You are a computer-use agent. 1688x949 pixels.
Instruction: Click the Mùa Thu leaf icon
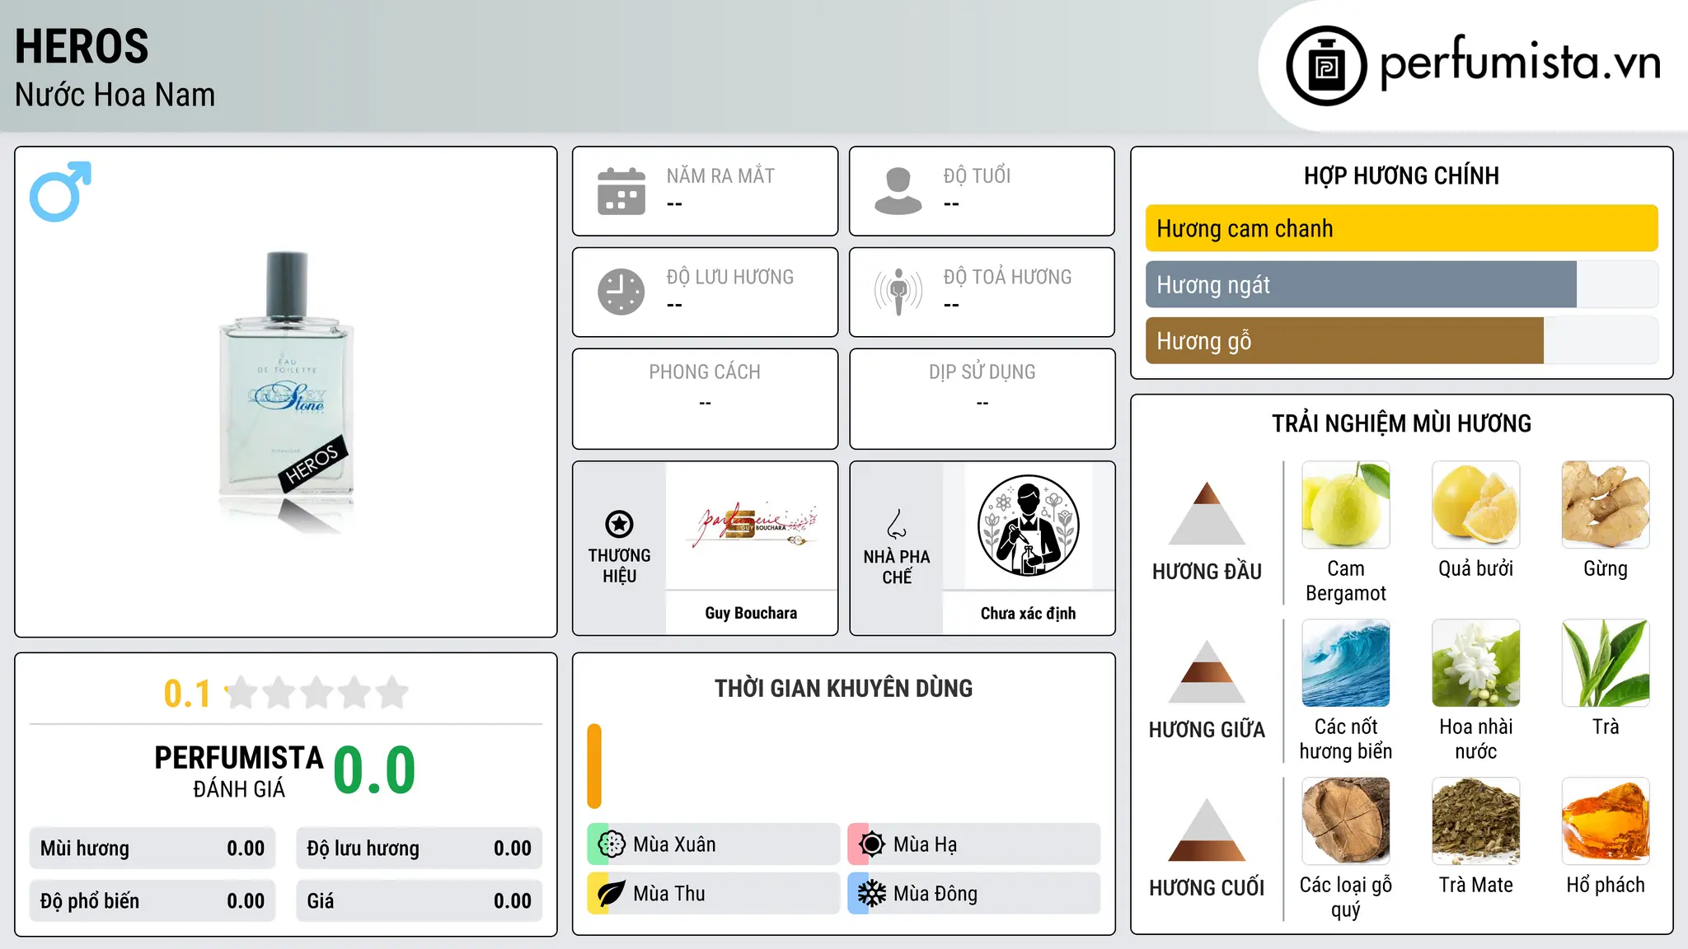pos(612,894)
